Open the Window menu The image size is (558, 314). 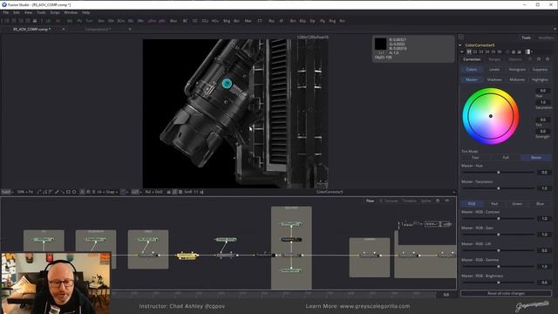point(71,12)
